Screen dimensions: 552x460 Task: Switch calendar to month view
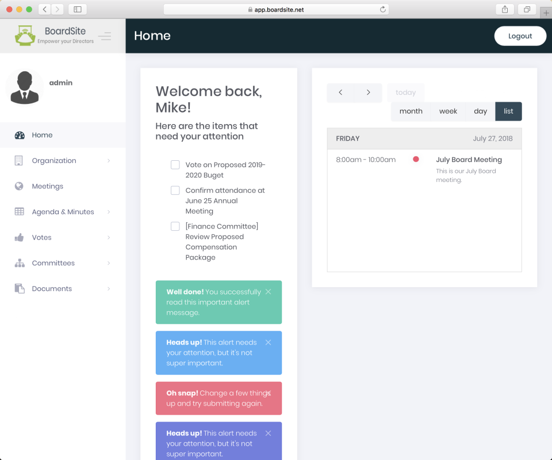tap(411, 111)
